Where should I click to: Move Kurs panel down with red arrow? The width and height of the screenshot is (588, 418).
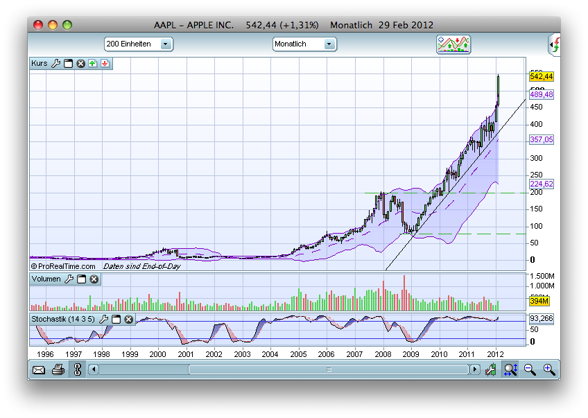105,63
